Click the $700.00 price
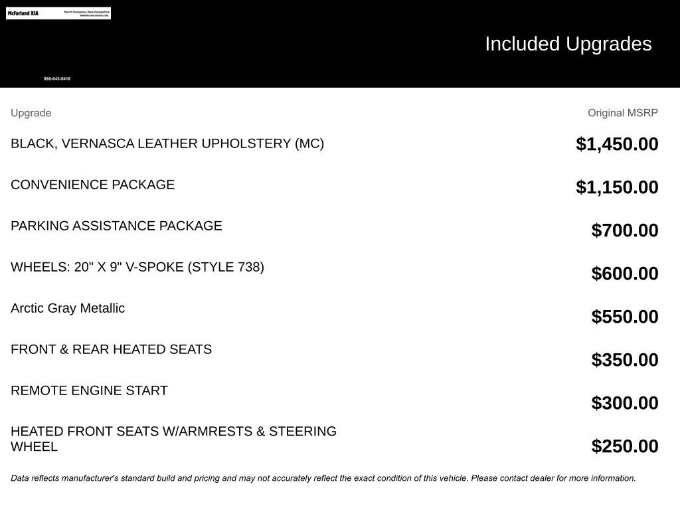Viewport: 680px width, 510px height. pos(624,230)
